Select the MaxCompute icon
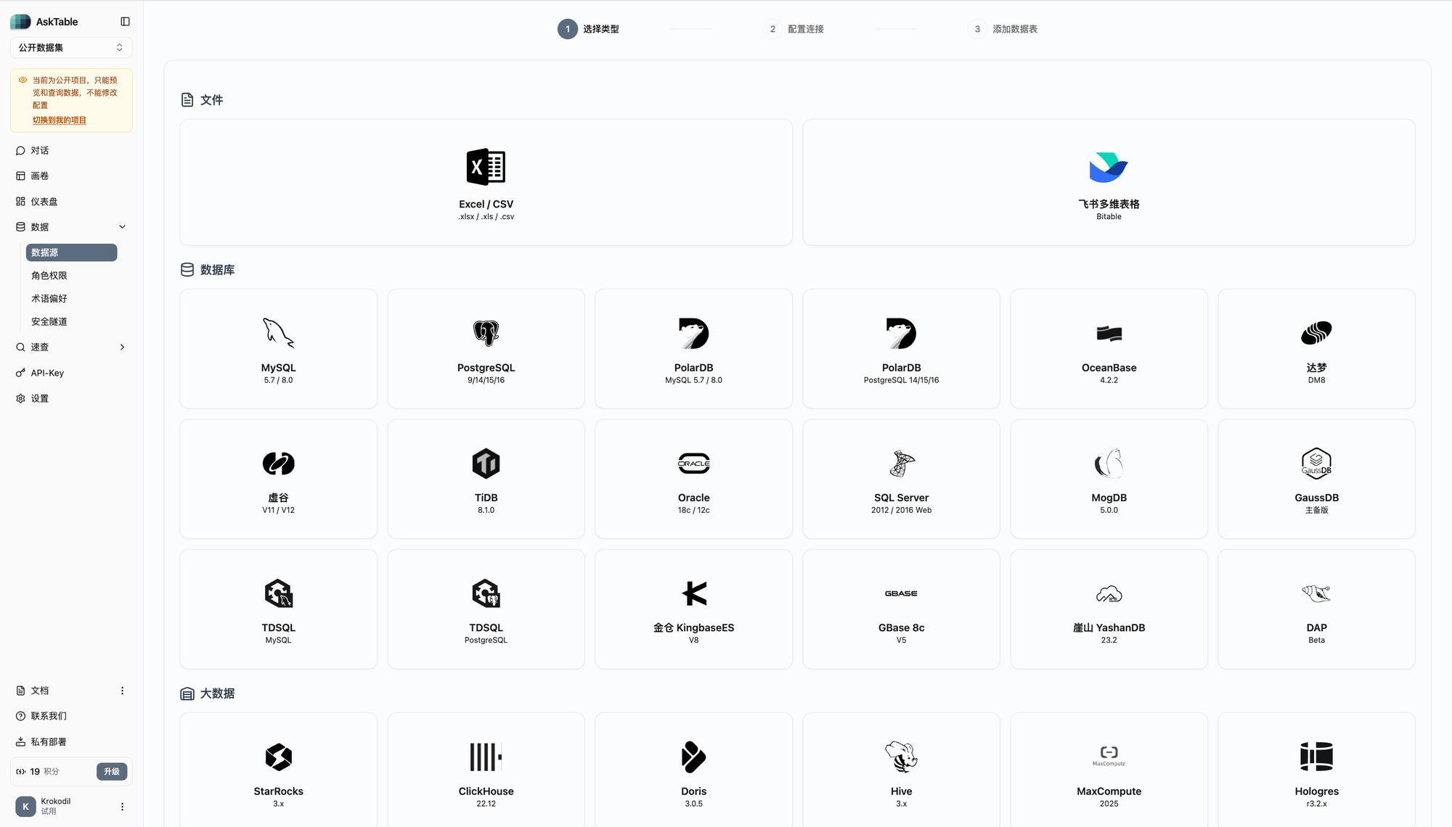 click(x=1109, y=755)
